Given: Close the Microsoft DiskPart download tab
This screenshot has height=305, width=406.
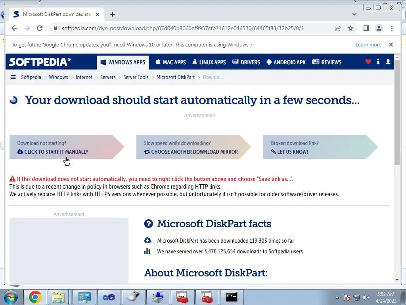Looking at the screenshot, I should point(98,14).
